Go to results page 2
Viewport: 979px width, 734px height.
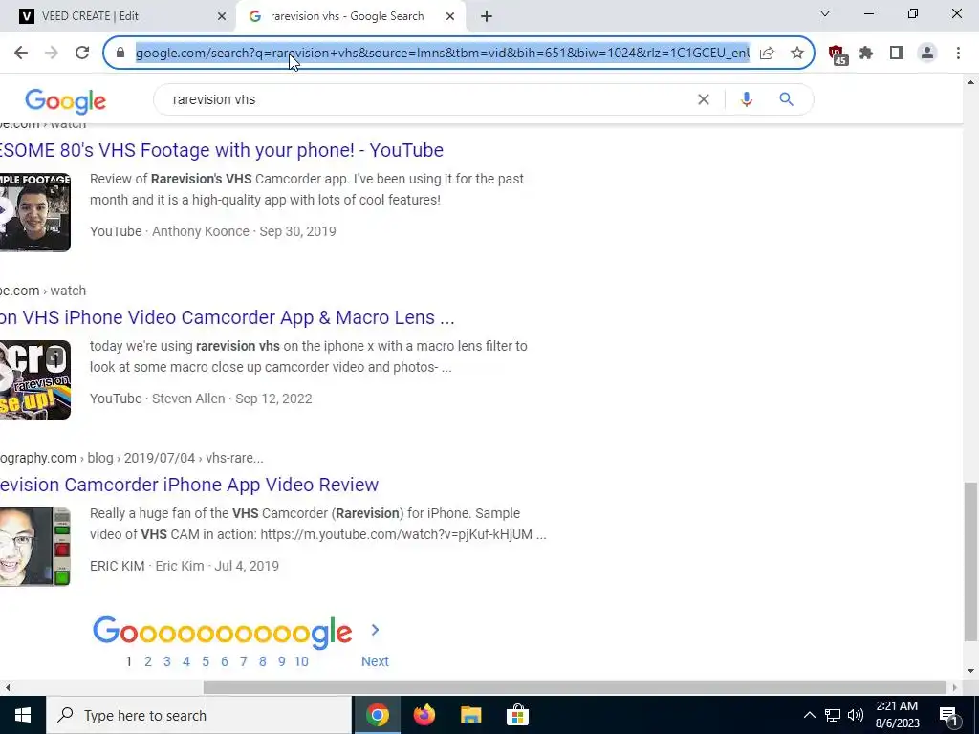[x=148, y=661]
